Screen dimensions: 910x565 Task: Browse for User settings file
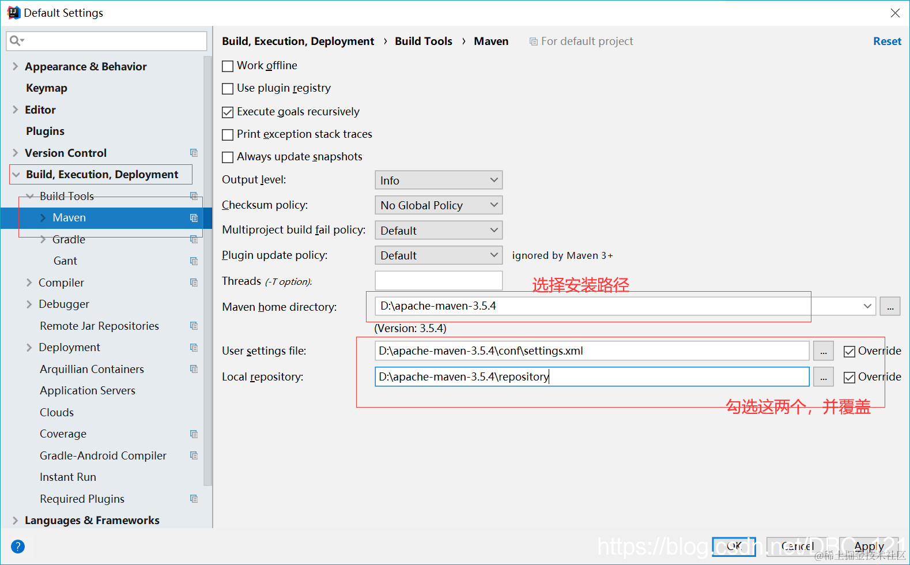pos(823,351)
